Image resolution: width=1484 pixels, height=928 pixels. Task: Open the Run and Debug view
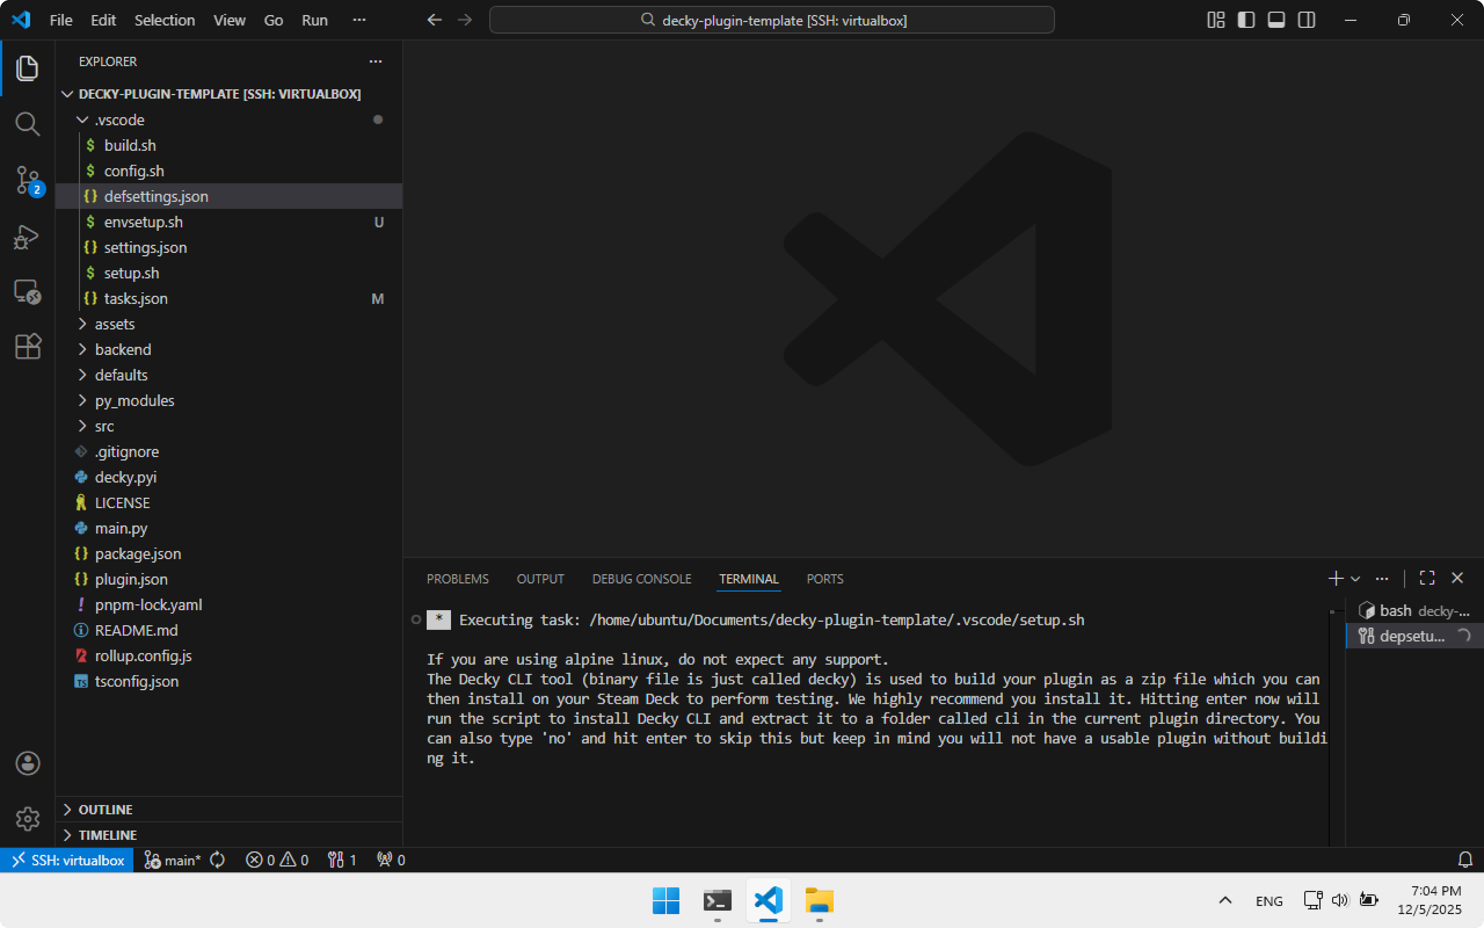[x=27, y=237]
